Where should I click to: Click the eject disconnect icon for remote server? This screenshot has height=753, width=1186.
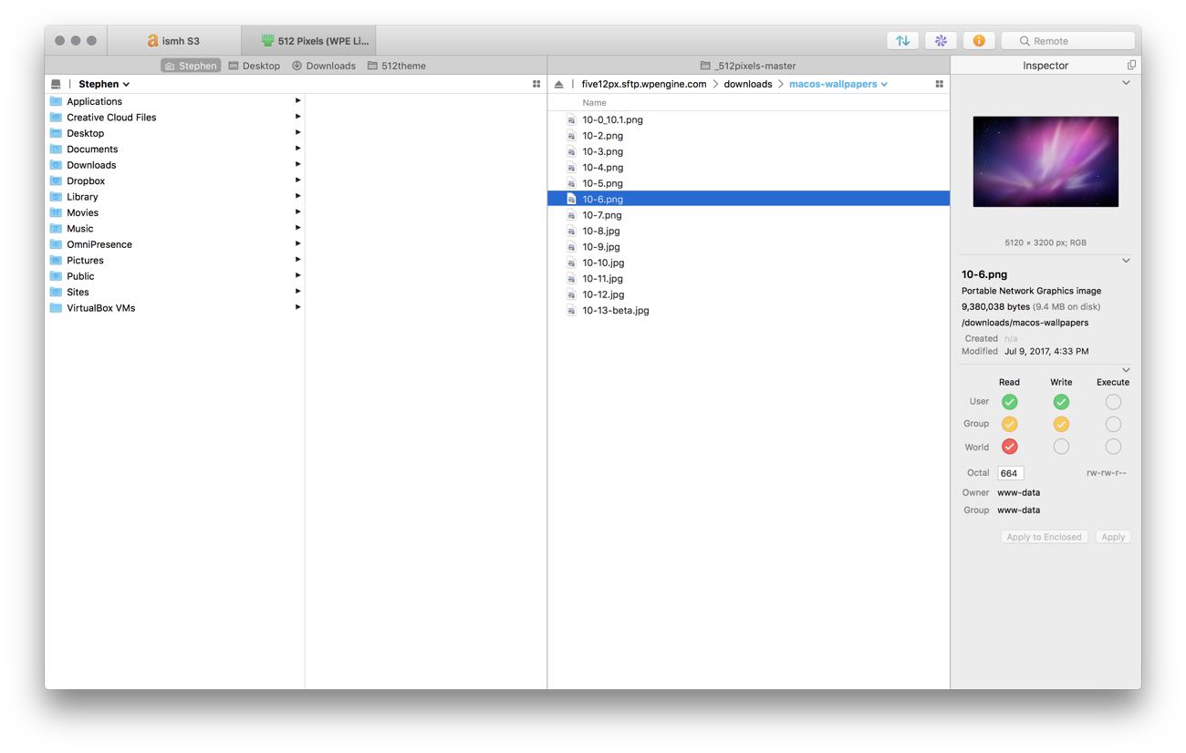pyautogui.click(x=559, y=84)
